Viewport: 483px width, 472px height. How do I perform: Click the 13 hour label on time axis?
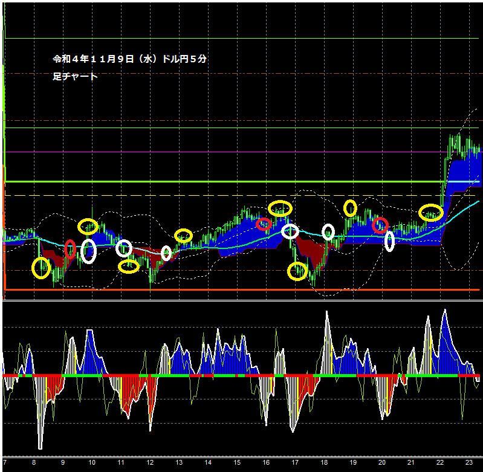179,462
